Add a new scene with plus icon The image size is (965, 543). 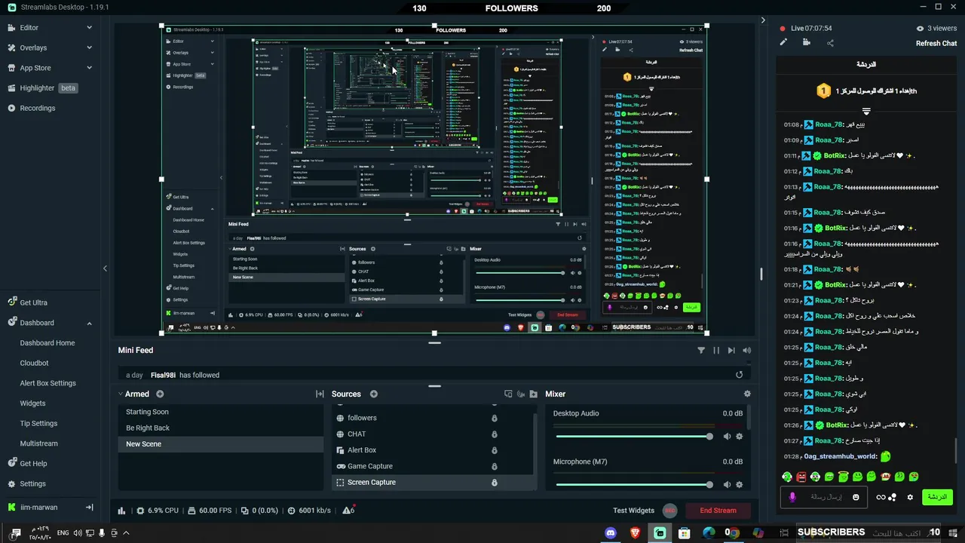point(160,394)
